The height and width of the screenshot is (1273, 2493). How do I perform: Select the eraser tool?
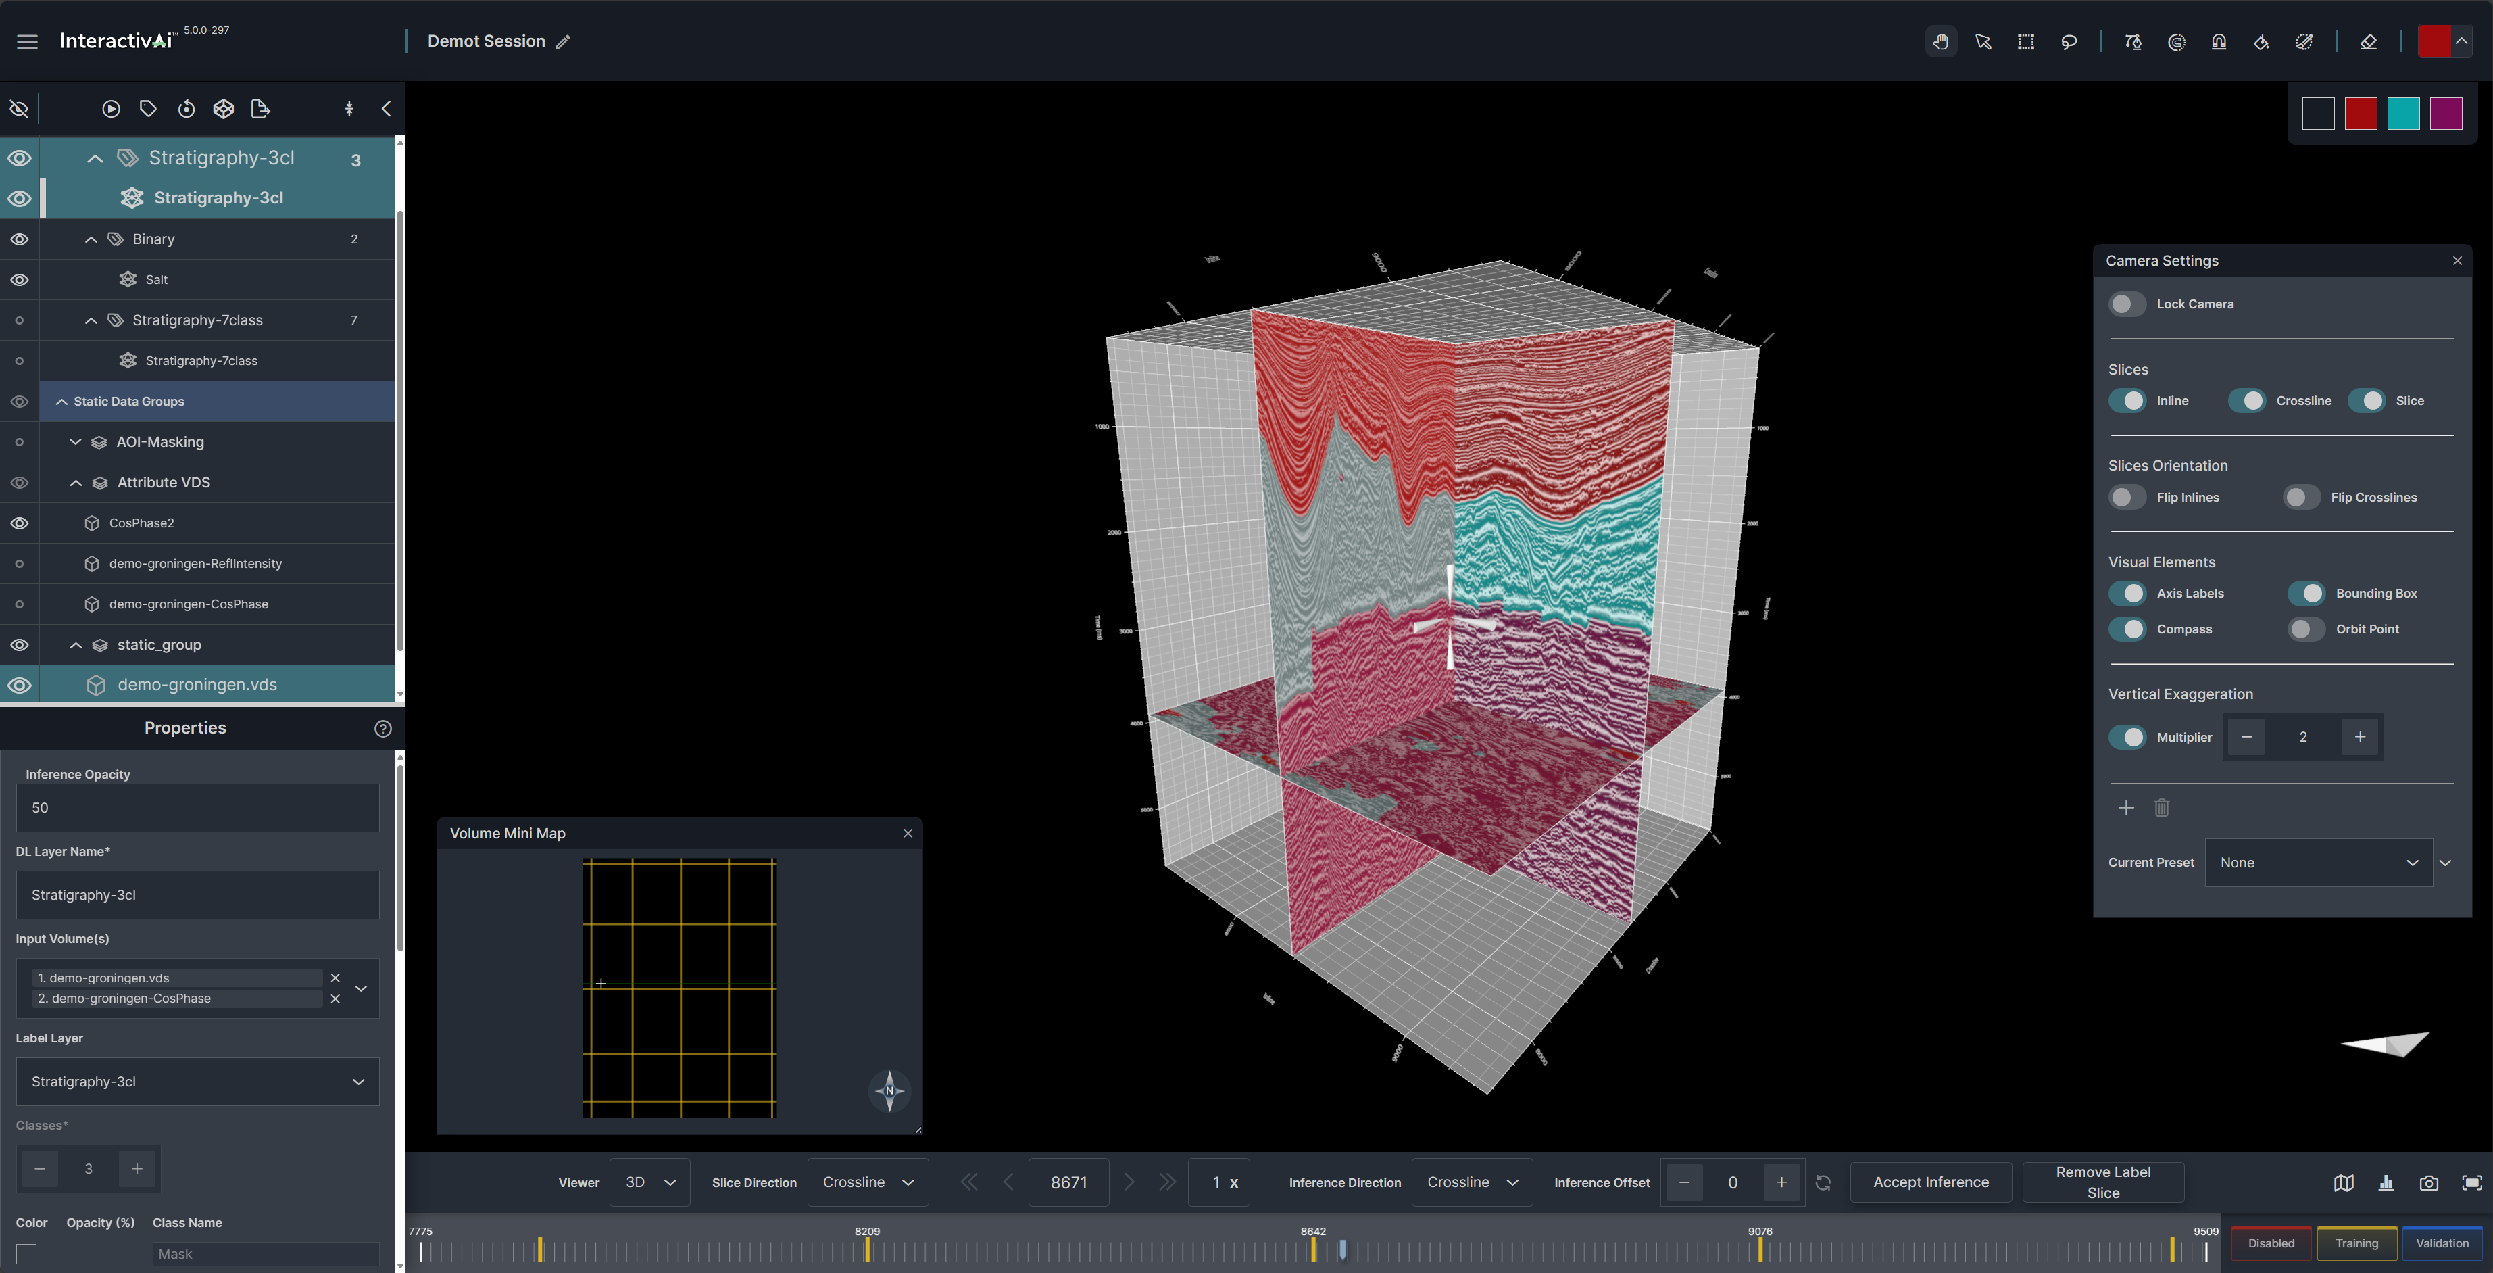coord(2368,42)
